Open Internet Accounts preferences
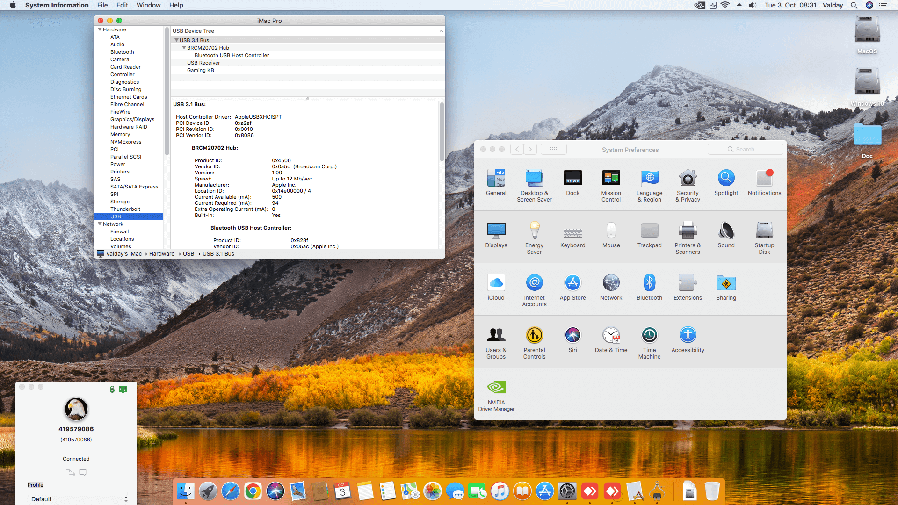The width and height of the screenshot is (898, 505). click(x=534, y=290)
